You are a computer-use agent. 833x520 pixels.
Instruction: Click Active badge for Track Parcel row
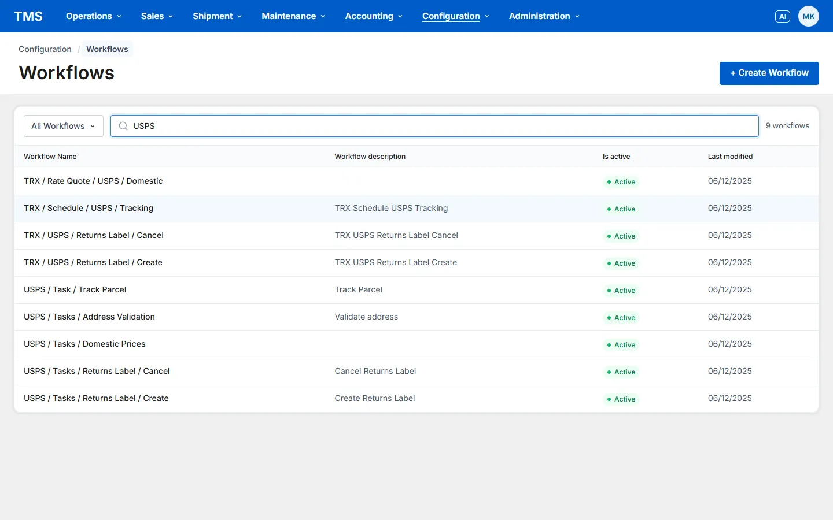[621, 291]
